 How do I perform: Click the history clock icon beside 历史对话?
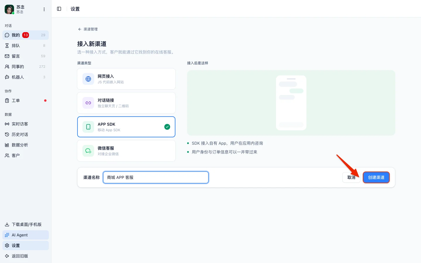[7, 134]
